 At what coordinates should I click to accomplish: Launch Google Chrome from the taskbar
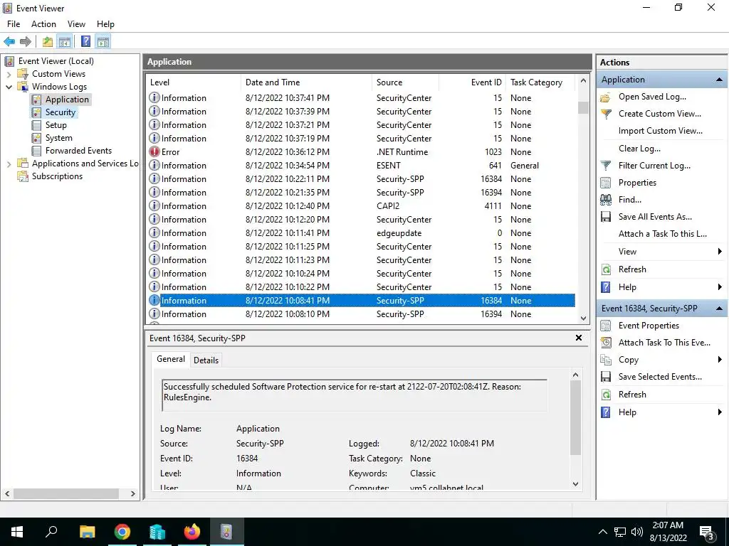pos(122,532)
